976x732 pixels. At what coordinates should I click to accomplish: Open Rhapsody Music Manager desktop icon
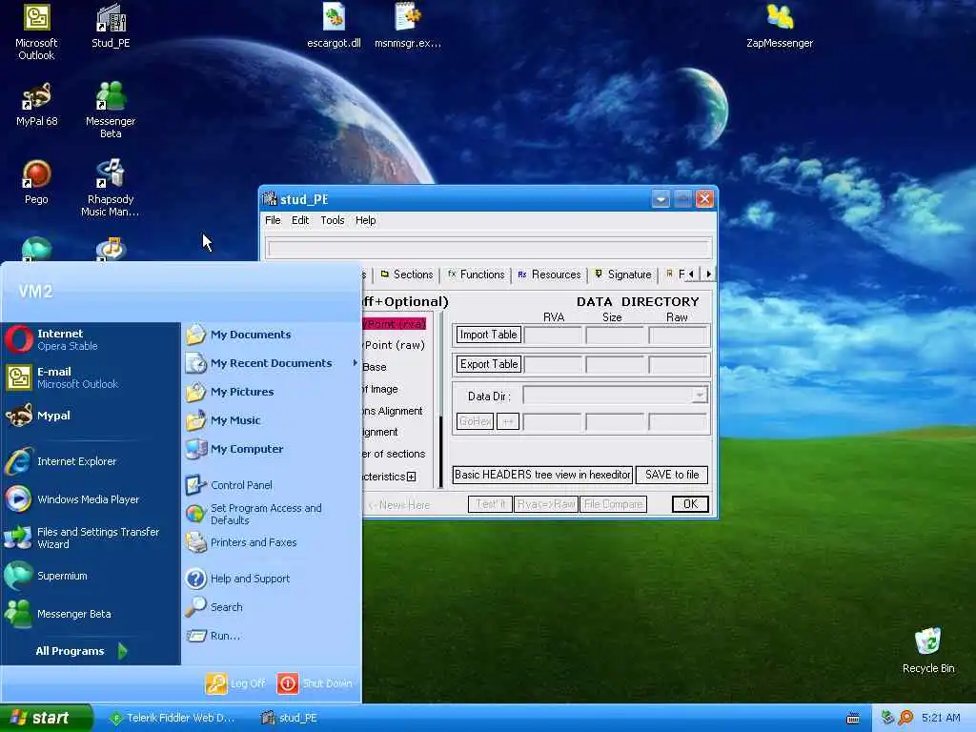tap(111, 188)
